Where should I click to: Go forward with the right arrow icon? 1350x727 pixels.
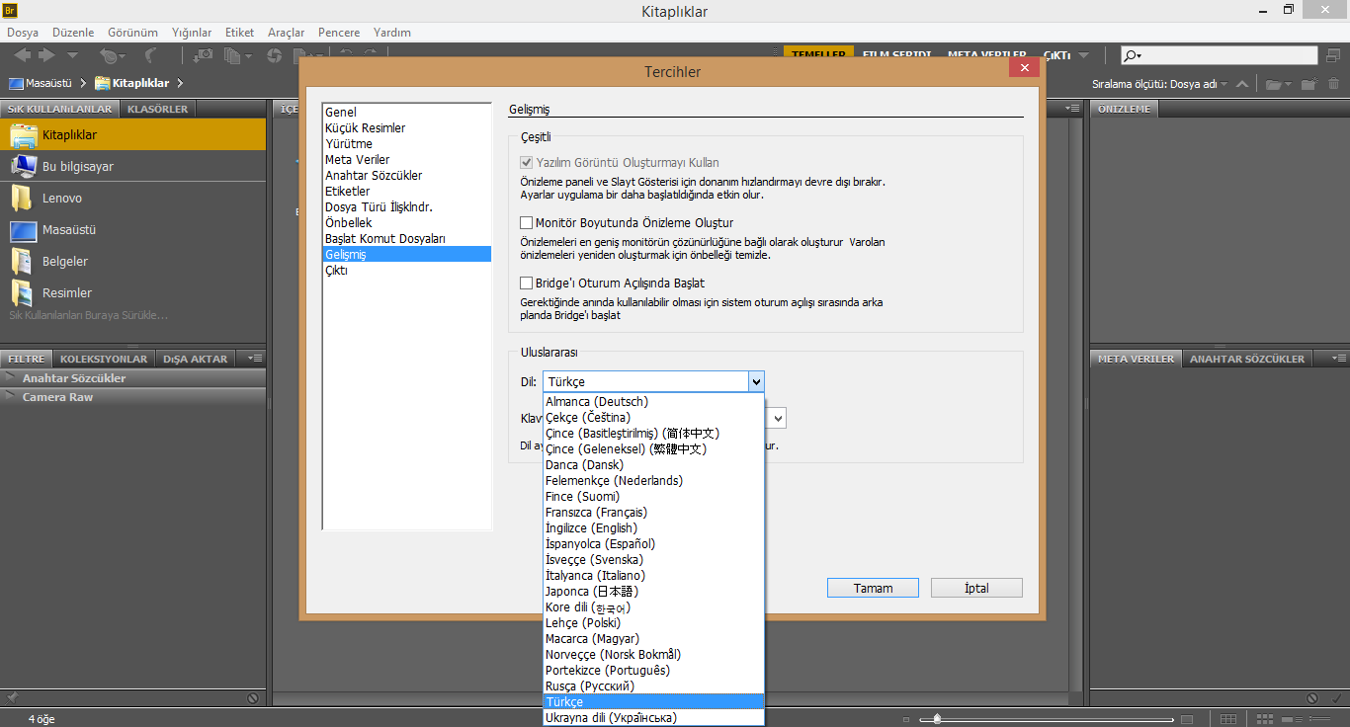point(46,54)
